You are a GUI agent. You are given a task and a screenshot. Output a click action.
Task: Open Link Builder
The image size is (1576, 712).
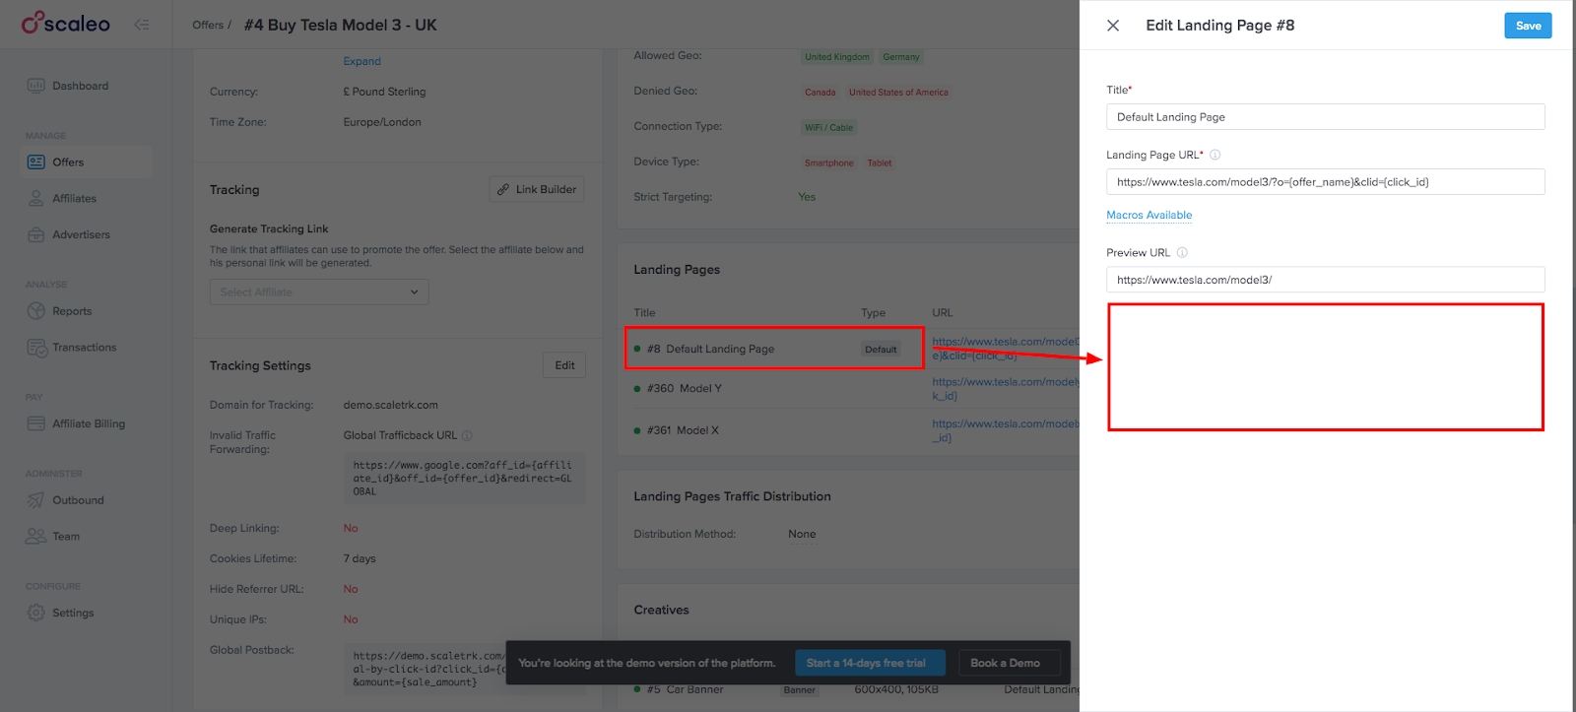pyautogui.click(x=537, y=189)
